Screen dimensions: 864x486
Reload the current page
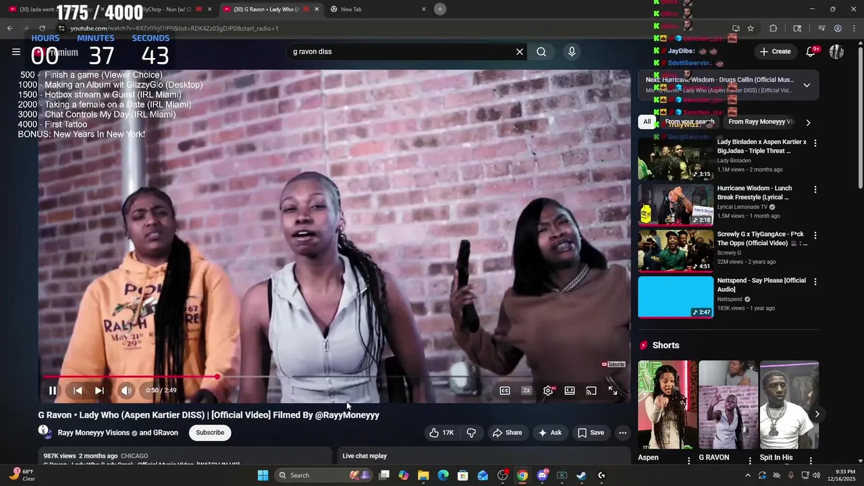click(42, 28)
